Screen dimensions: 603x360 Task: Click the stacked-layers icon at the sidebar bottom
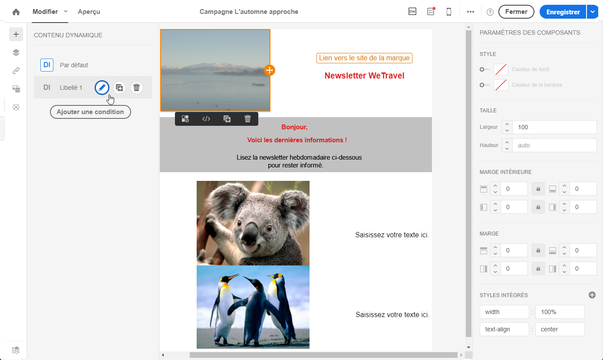click(x=16, y=350)
